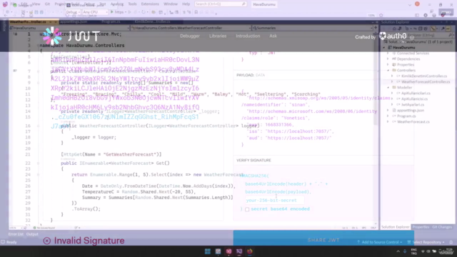Select the Solution Explorer bottom tab
Viewport: 457px width, 257px height.
click(396, 227)
